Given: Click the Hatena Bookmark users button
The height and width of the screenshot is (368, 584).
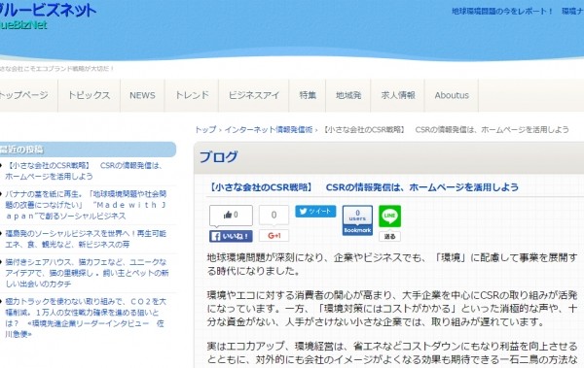Looking at the screenshot, I should point(357,220).
